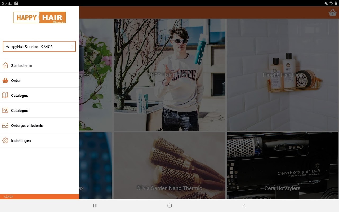Open the partially hidden hairspray tile
339x212 pixels.
point(96,75)
